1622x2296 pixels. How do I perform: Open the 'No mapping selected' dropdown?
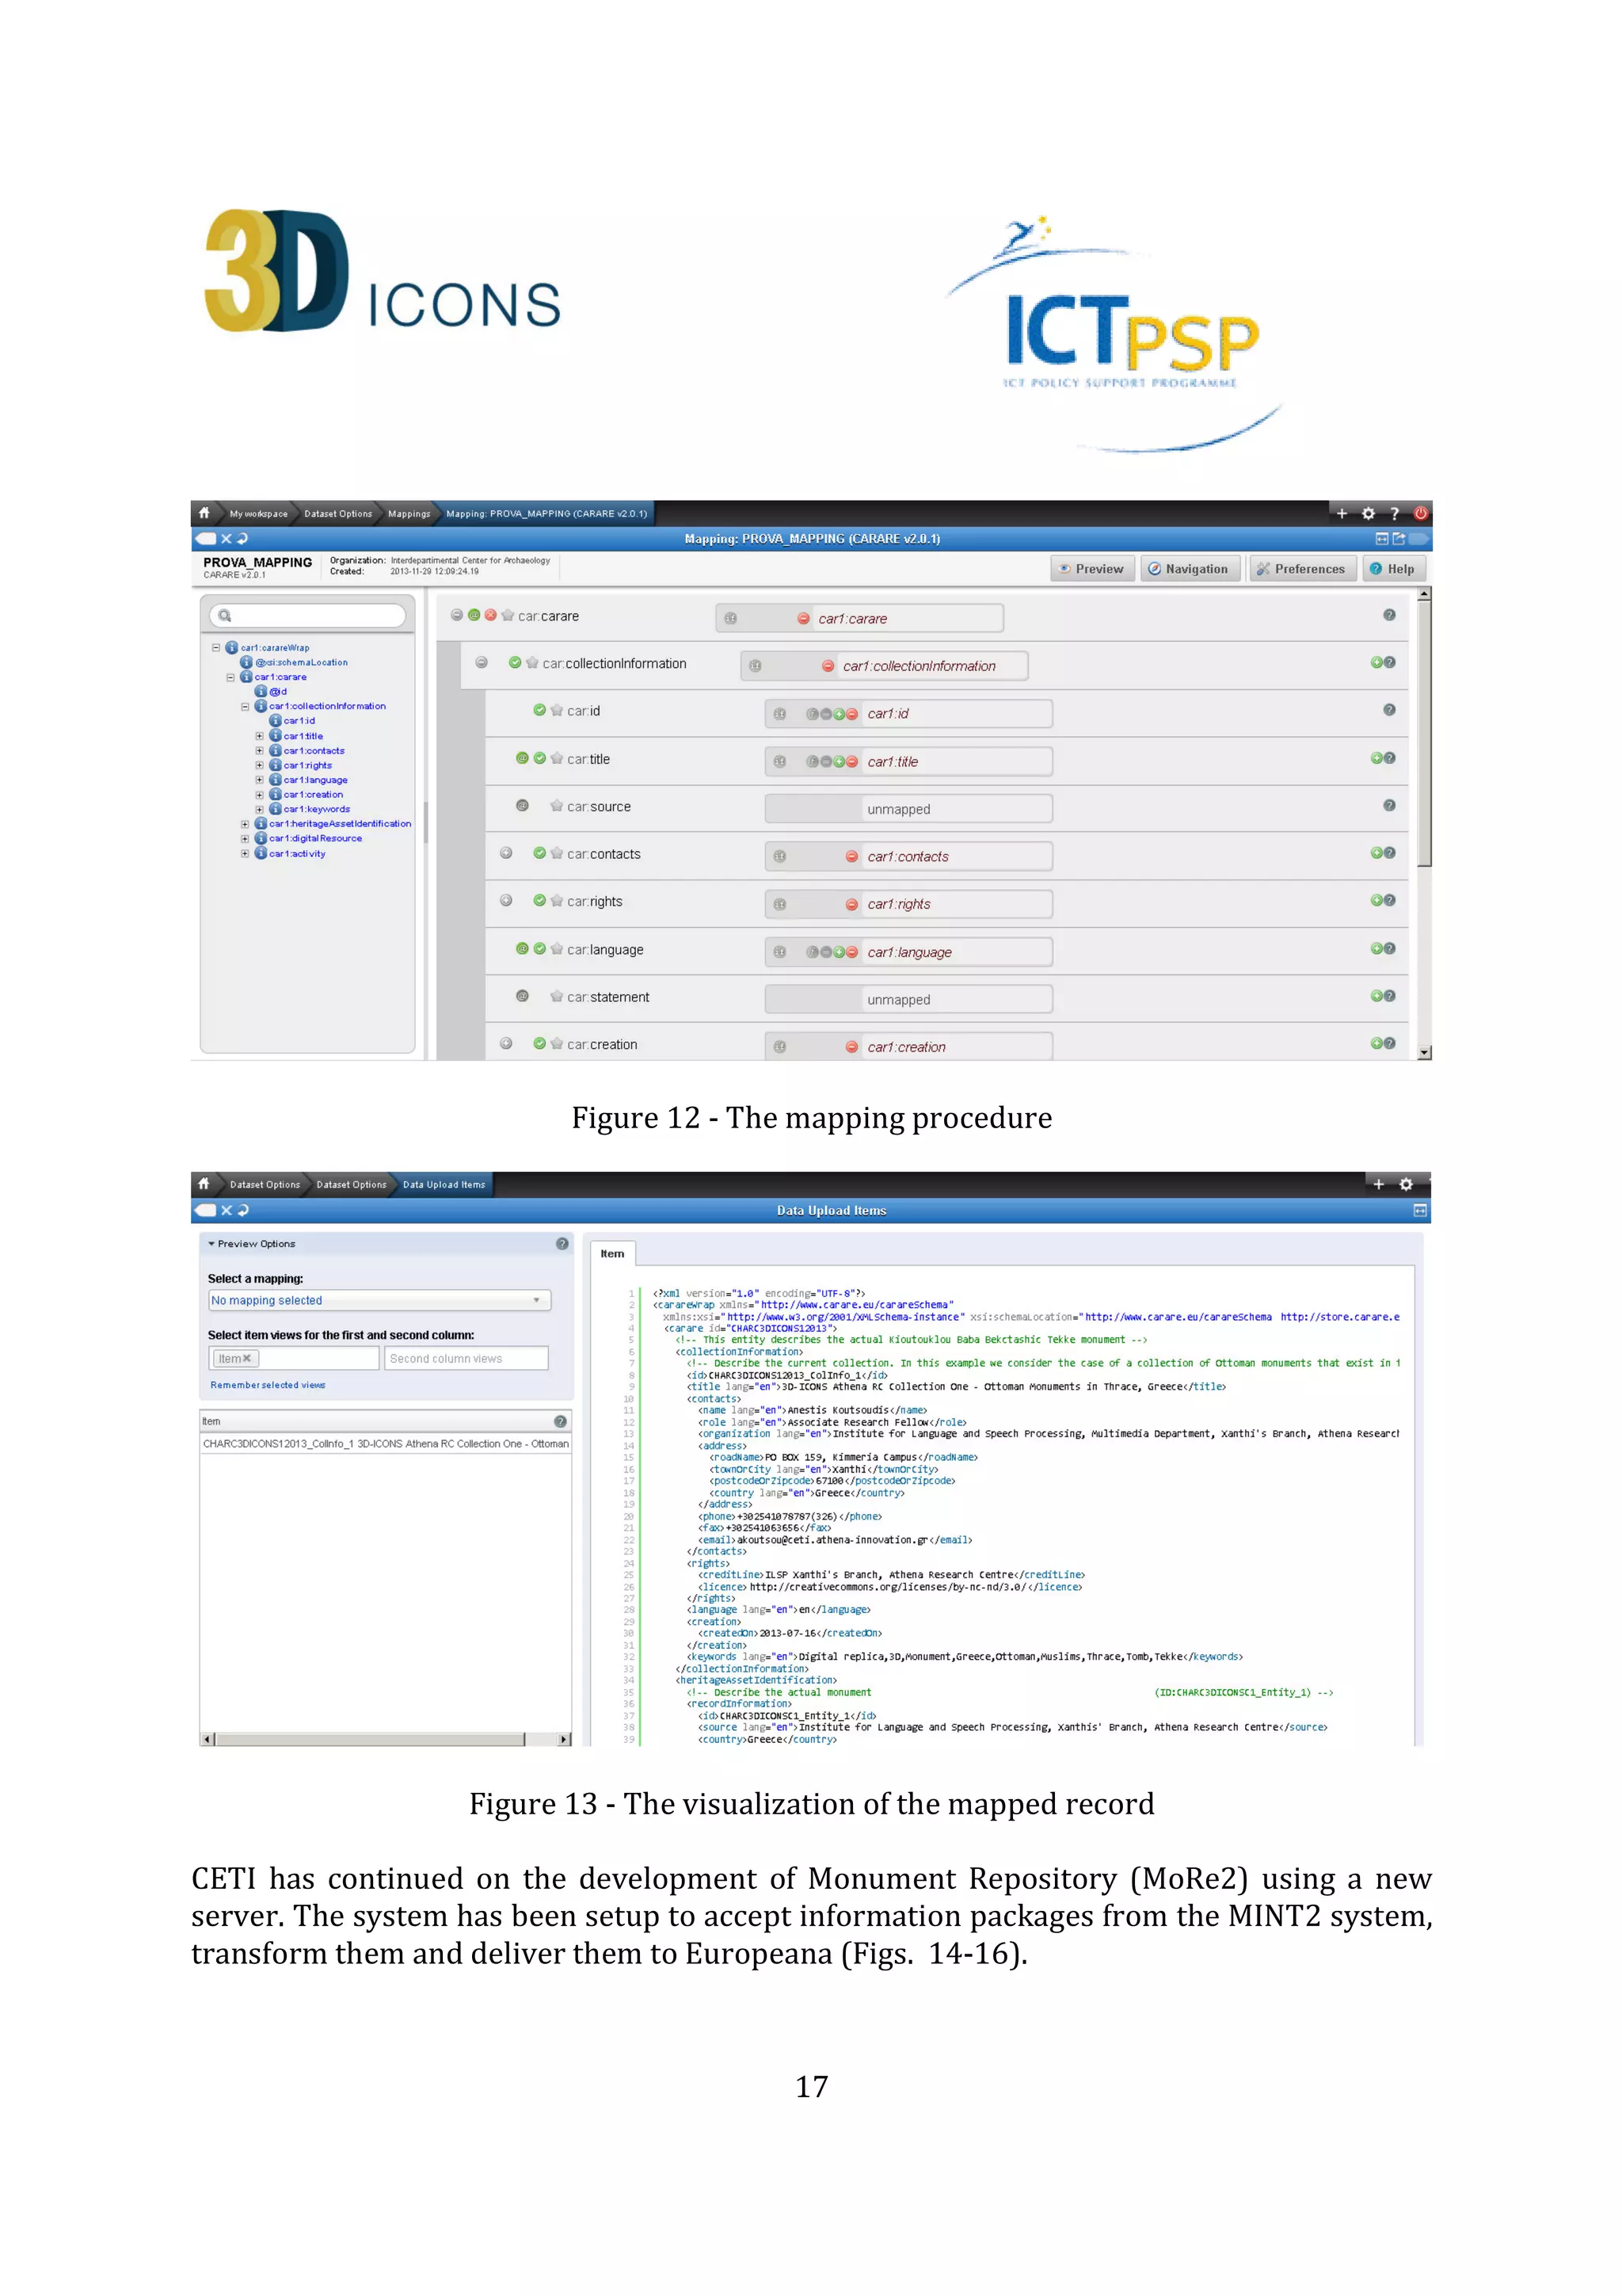(379, 1300)
